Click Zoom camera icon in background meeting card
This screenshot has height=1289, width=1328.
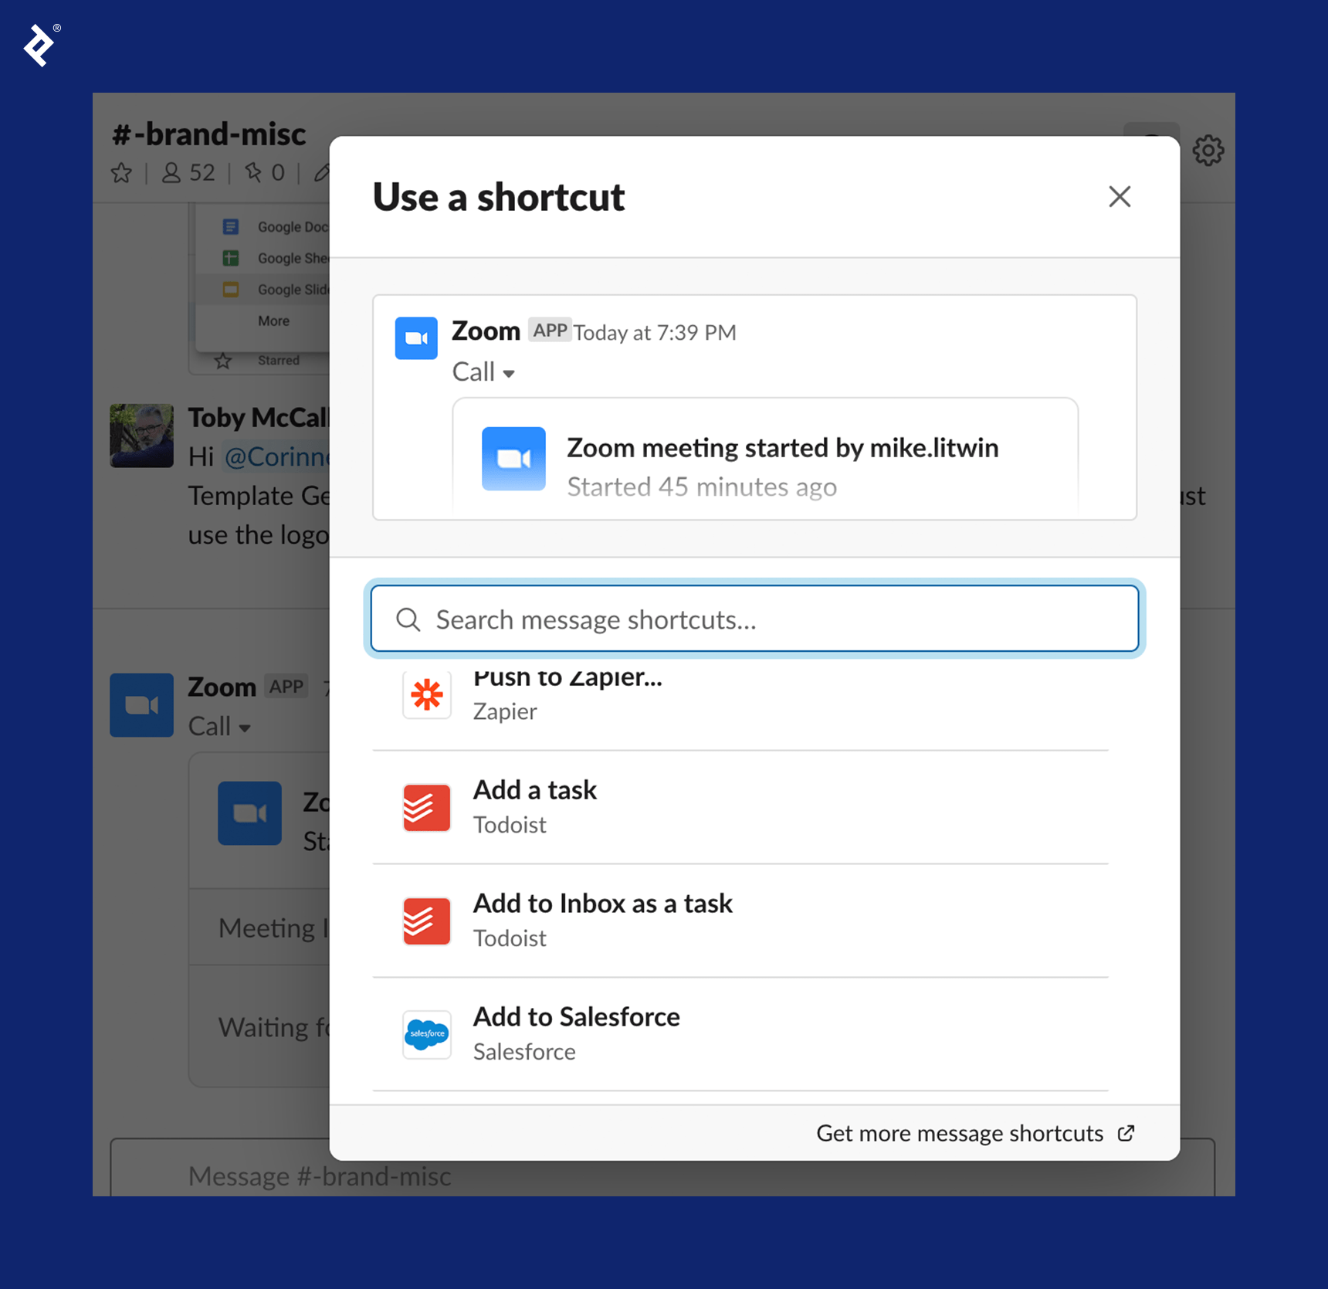tap(249, 813)
